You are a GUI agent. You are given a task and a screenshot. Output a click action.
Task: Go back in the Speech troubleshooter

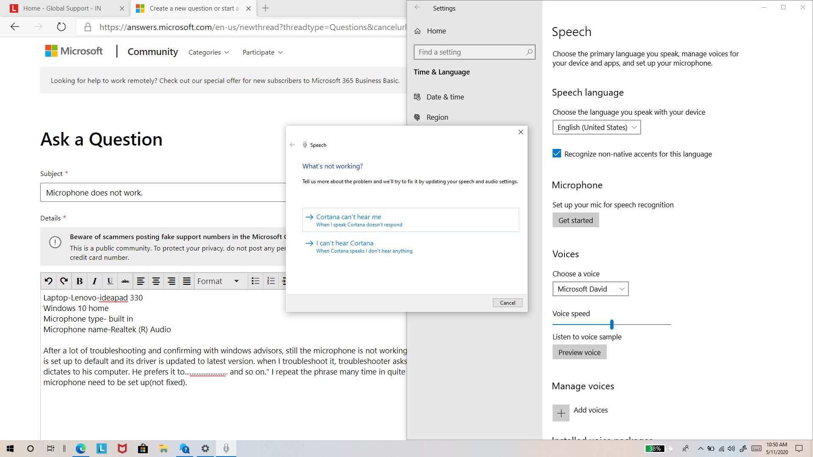[292, 145]
